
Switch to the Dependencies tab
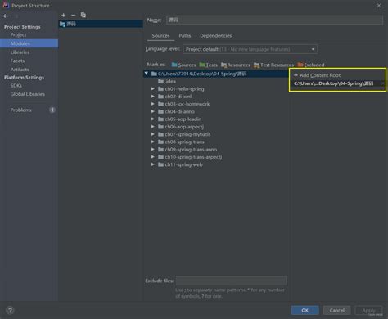coord(216,36)
